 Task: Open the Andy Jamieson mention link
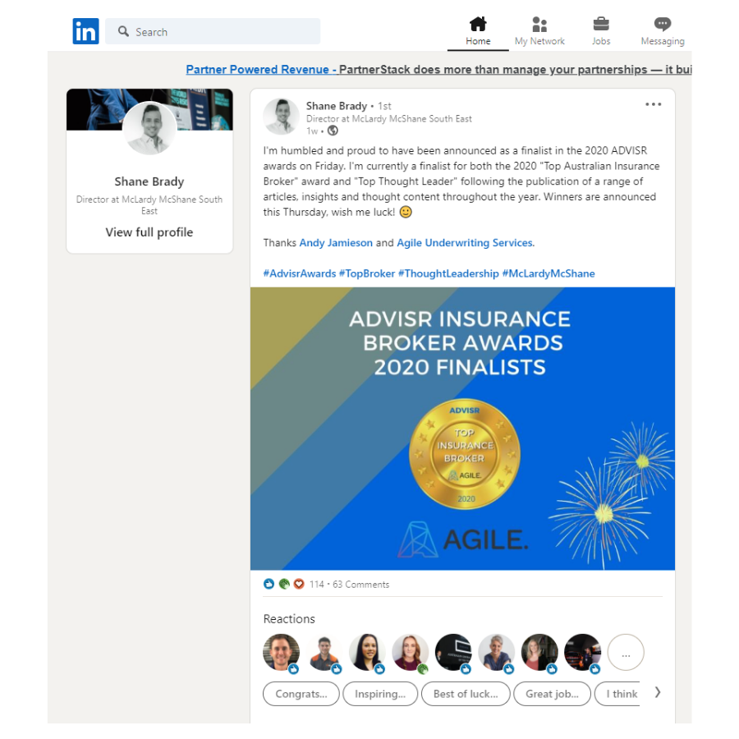[x=336, y=243]
